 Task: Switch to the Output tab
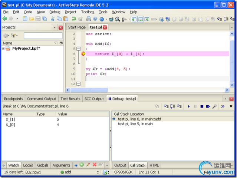point(120,165)
